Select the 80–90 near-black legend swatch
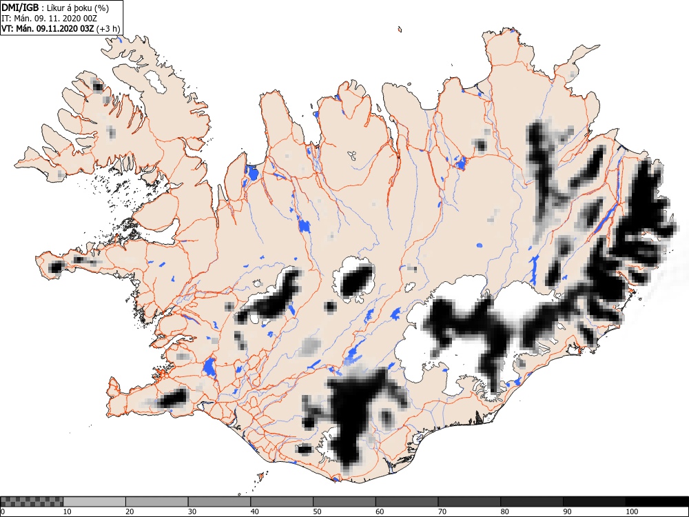Screen dimensions: 689x517 tap(532, 502)
